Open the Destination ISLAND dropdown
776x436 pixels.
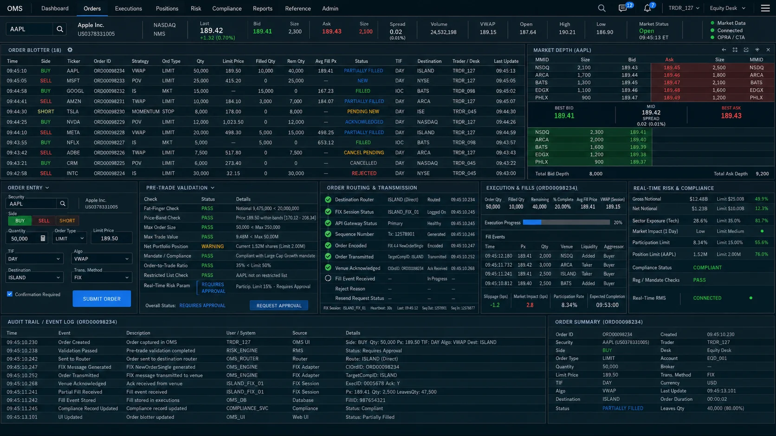tap(34, 278)
